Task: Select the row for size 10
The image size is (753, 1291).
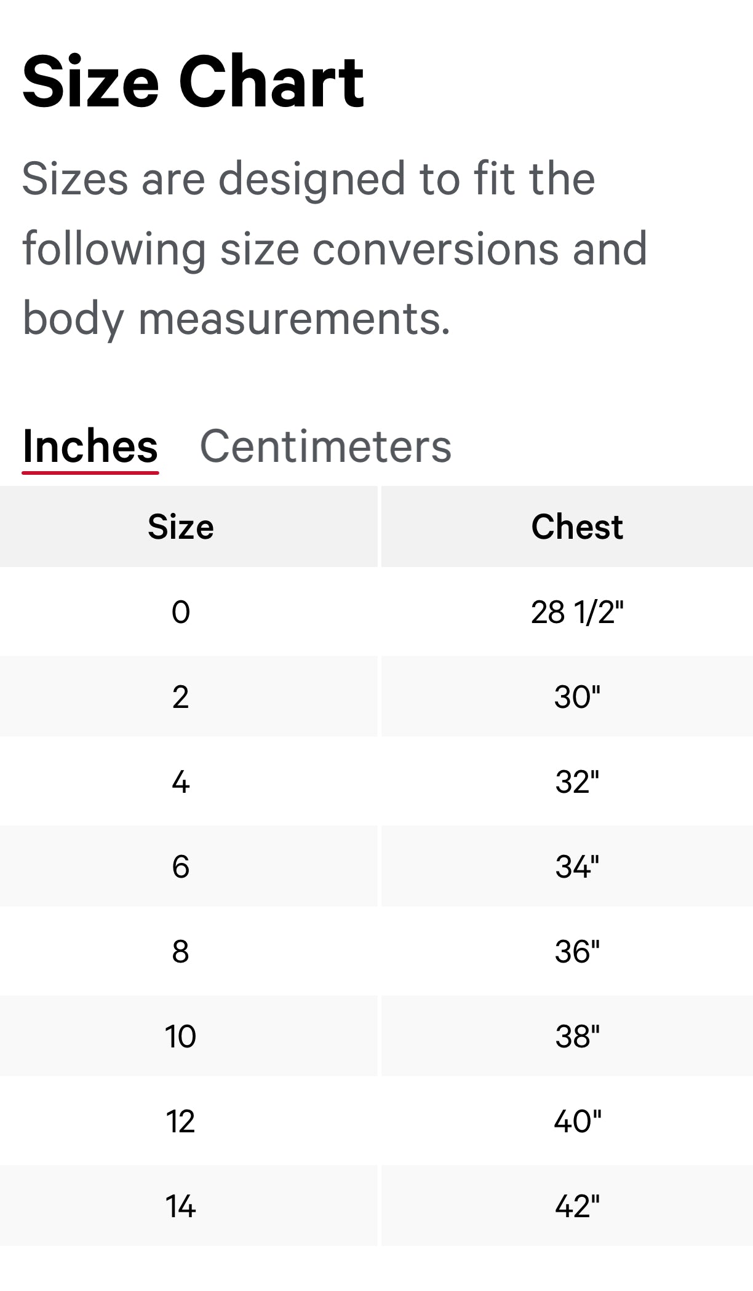Action: pyautogui.click(x=180, y=1037)
